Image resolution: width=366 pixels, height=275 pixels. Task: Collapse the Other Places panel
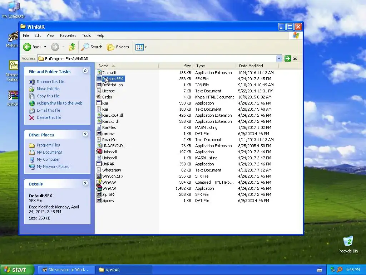click(x=85, y=134)
